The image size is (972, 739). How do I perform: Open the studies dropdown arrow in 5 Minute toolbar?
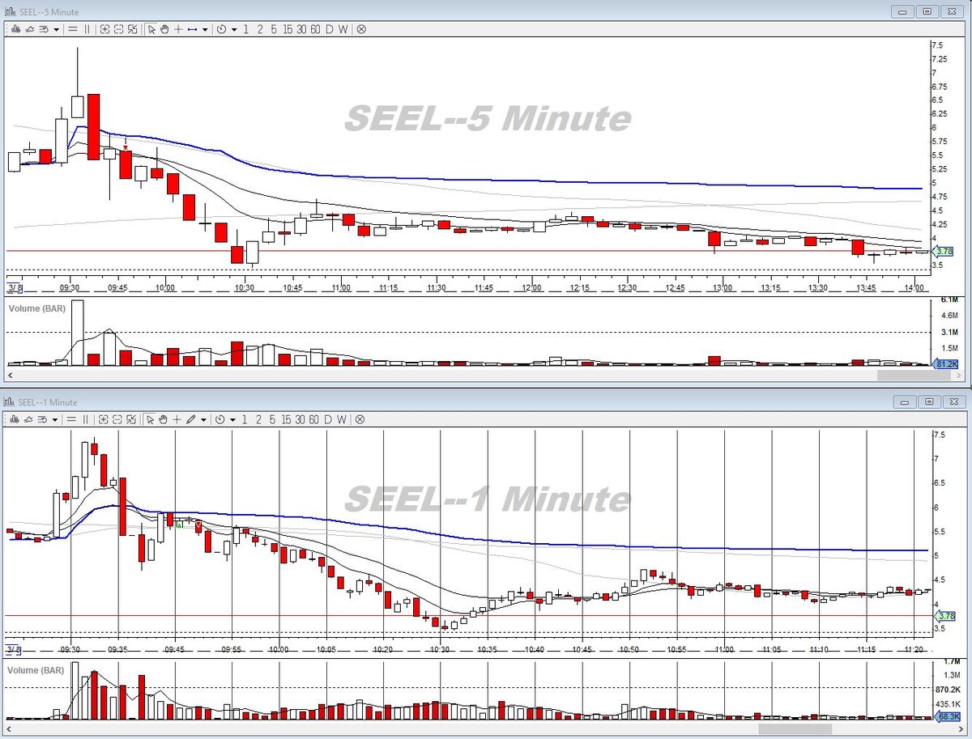56,29
